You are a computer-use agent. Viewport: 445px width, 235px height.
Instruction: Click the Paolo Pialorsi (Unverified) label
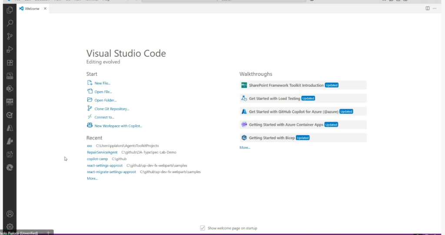point(19,233)
